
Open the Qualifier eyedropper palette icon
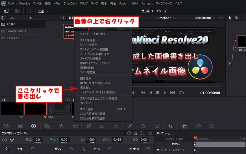pos(130,126)
